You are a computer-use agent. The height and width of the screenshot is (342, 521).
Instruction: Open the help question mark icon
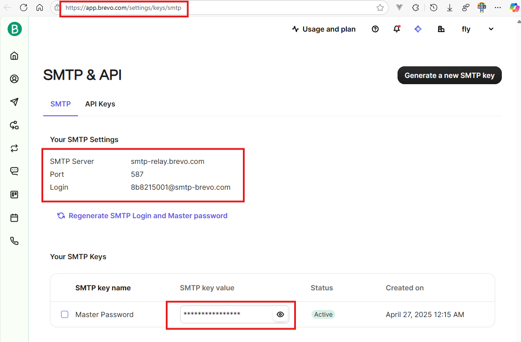[375, 29]
